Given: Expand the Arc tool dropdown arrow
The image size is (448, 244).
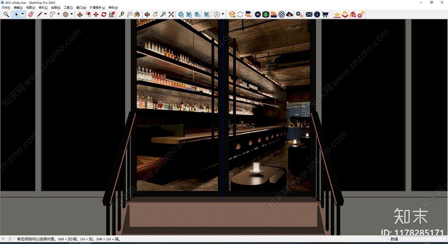Looking at the screenshot, I should [59, 14].
